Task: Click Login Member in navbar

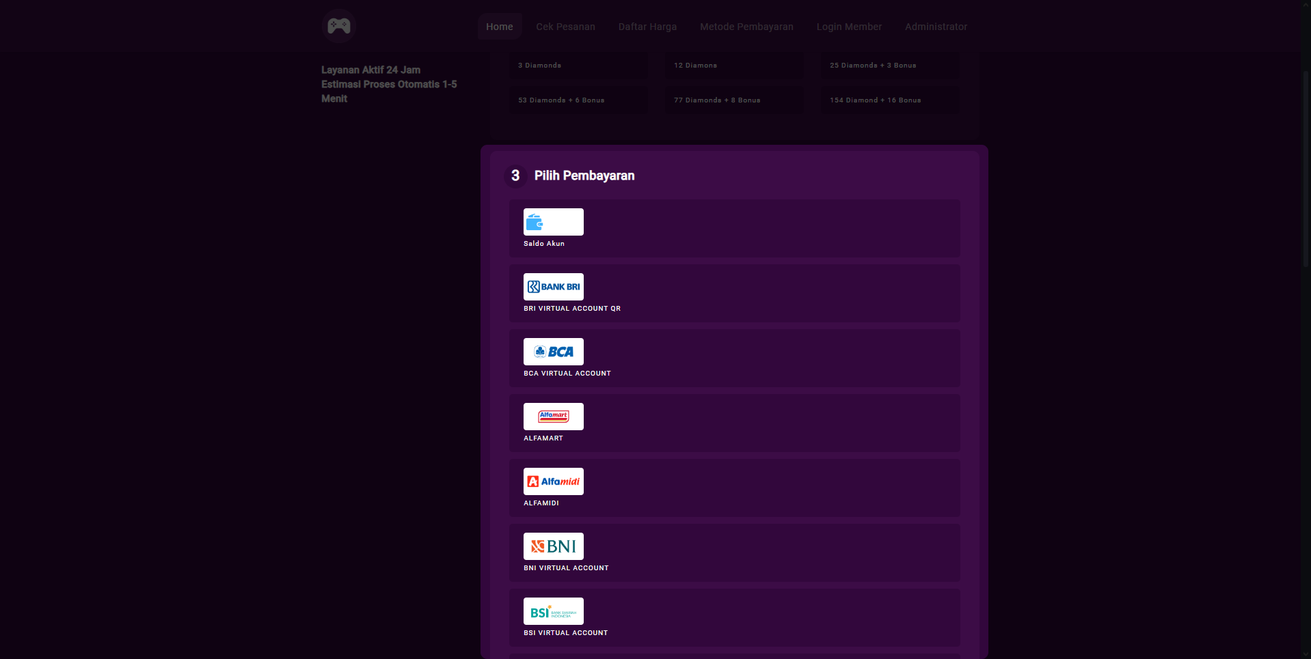Action: click(x=849, y=27)
